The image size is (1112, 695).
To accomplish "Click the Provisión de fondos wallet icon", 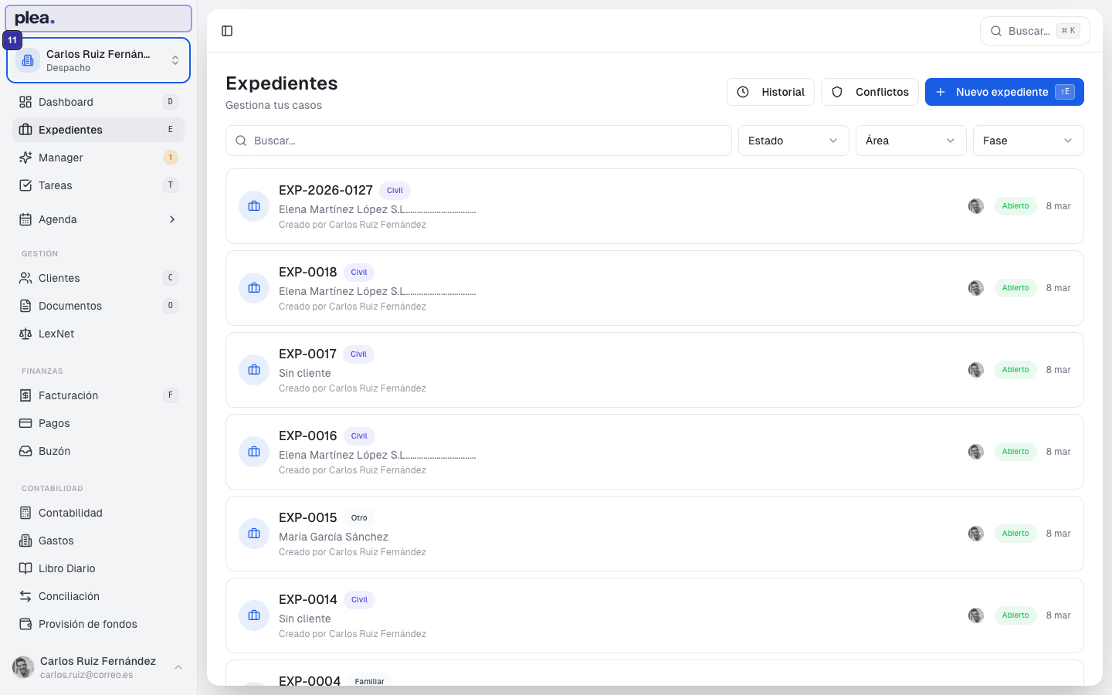I will pos(25,624).
